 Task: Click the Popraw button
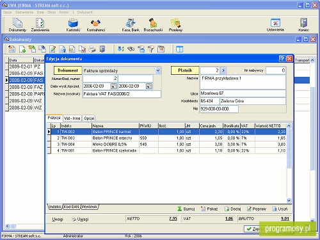click(257, 209)
